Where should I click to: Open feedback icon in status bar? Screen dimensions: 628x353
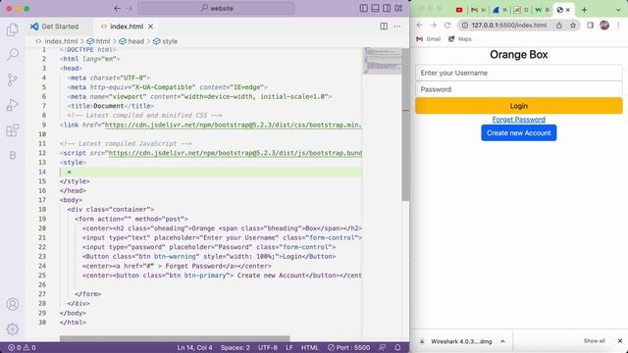click(x=382, y=348)
